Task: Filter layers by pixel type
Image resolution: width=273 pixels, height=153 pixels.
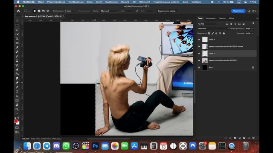Action: point(227,24)
